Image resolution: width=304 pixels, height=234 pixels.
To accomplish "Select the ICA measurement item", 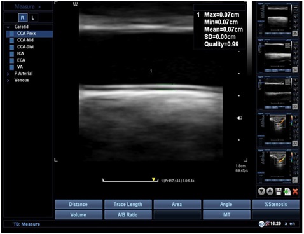I will [20, 53].
